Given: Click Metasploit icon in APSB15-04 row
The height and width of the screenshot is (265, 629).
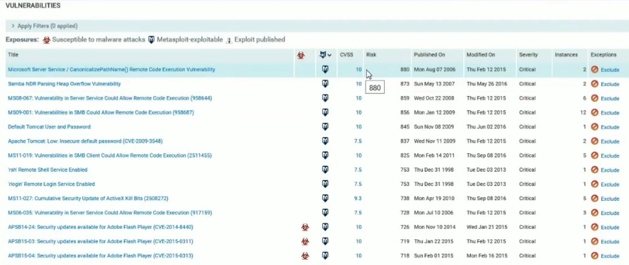Looking at the screenshot, I should pyautogui.click(x=325, y=255).
